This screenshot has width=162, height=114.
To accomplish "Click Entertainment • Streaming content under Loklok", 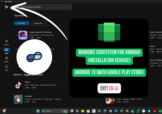I will pos(42,35).
